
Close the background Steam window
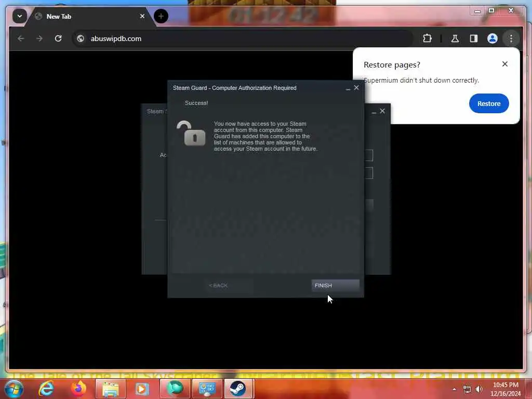382,111
